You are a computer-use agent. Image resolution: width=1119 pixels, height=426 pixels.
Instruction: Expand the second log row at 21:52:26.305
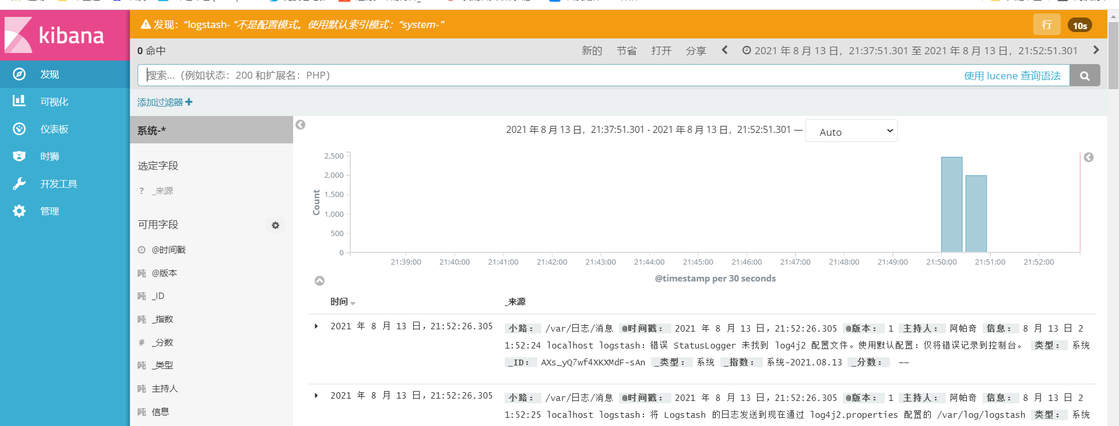pos(316,396)
